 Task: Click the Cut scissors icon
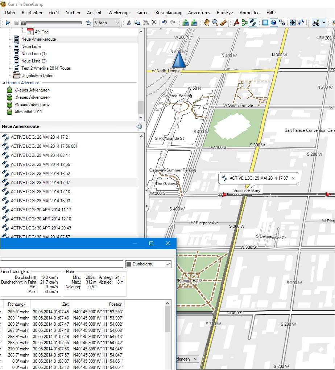(128, 23)
